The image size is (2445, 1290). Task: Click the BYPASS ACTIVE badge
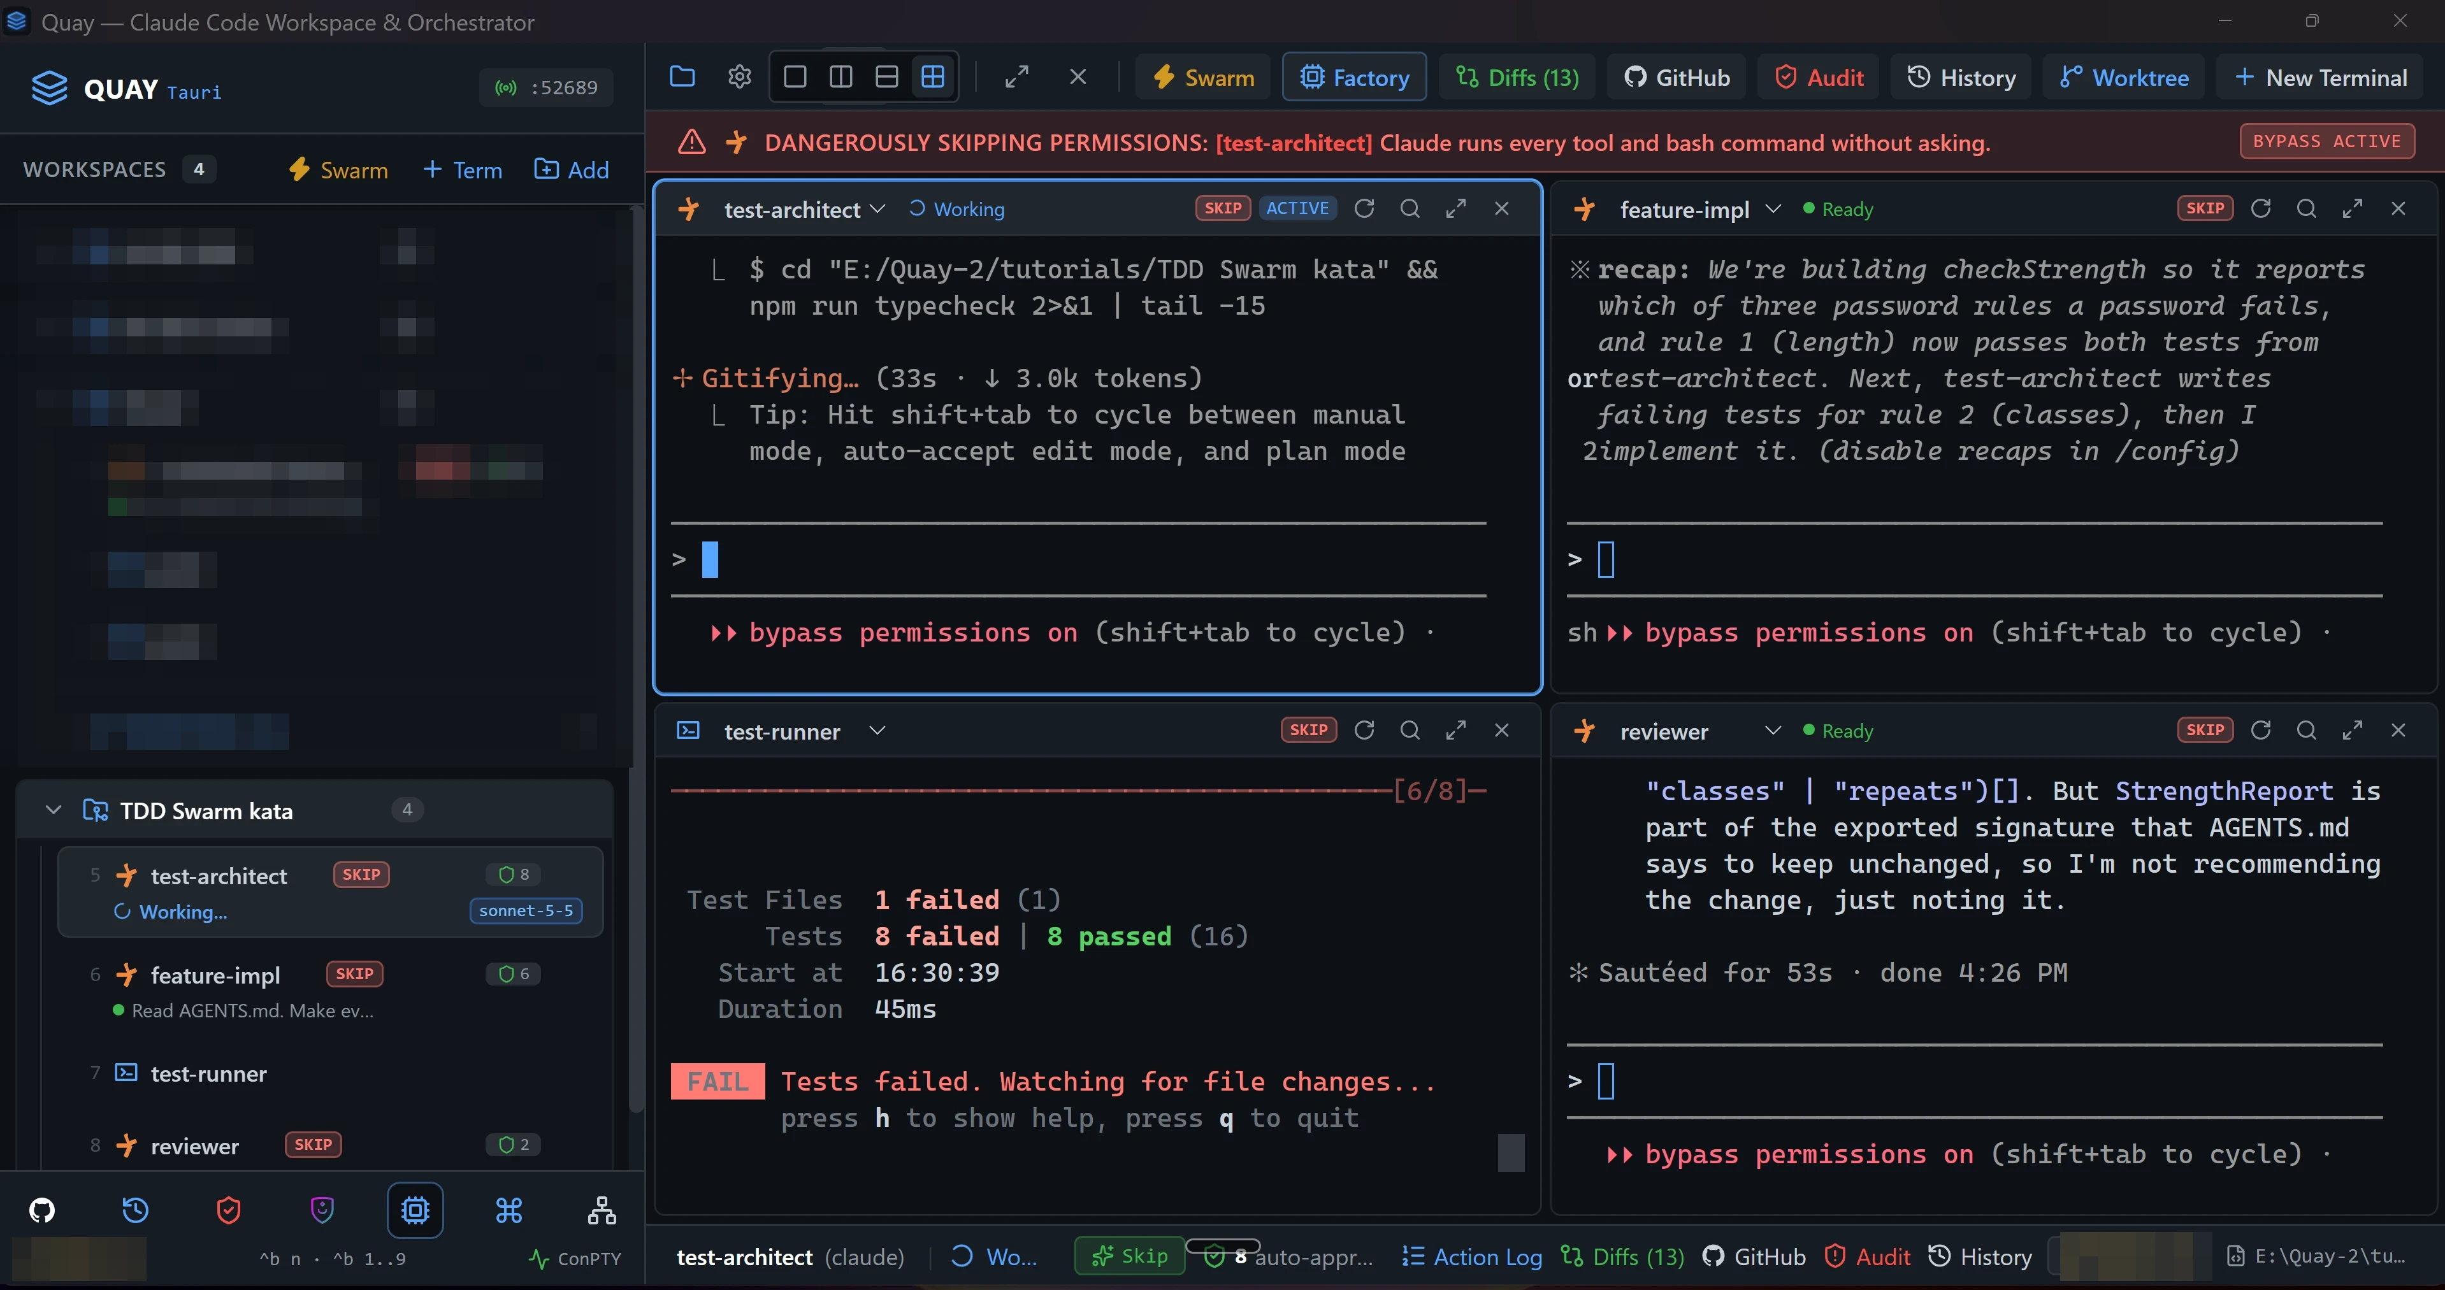coord(2326,141)
